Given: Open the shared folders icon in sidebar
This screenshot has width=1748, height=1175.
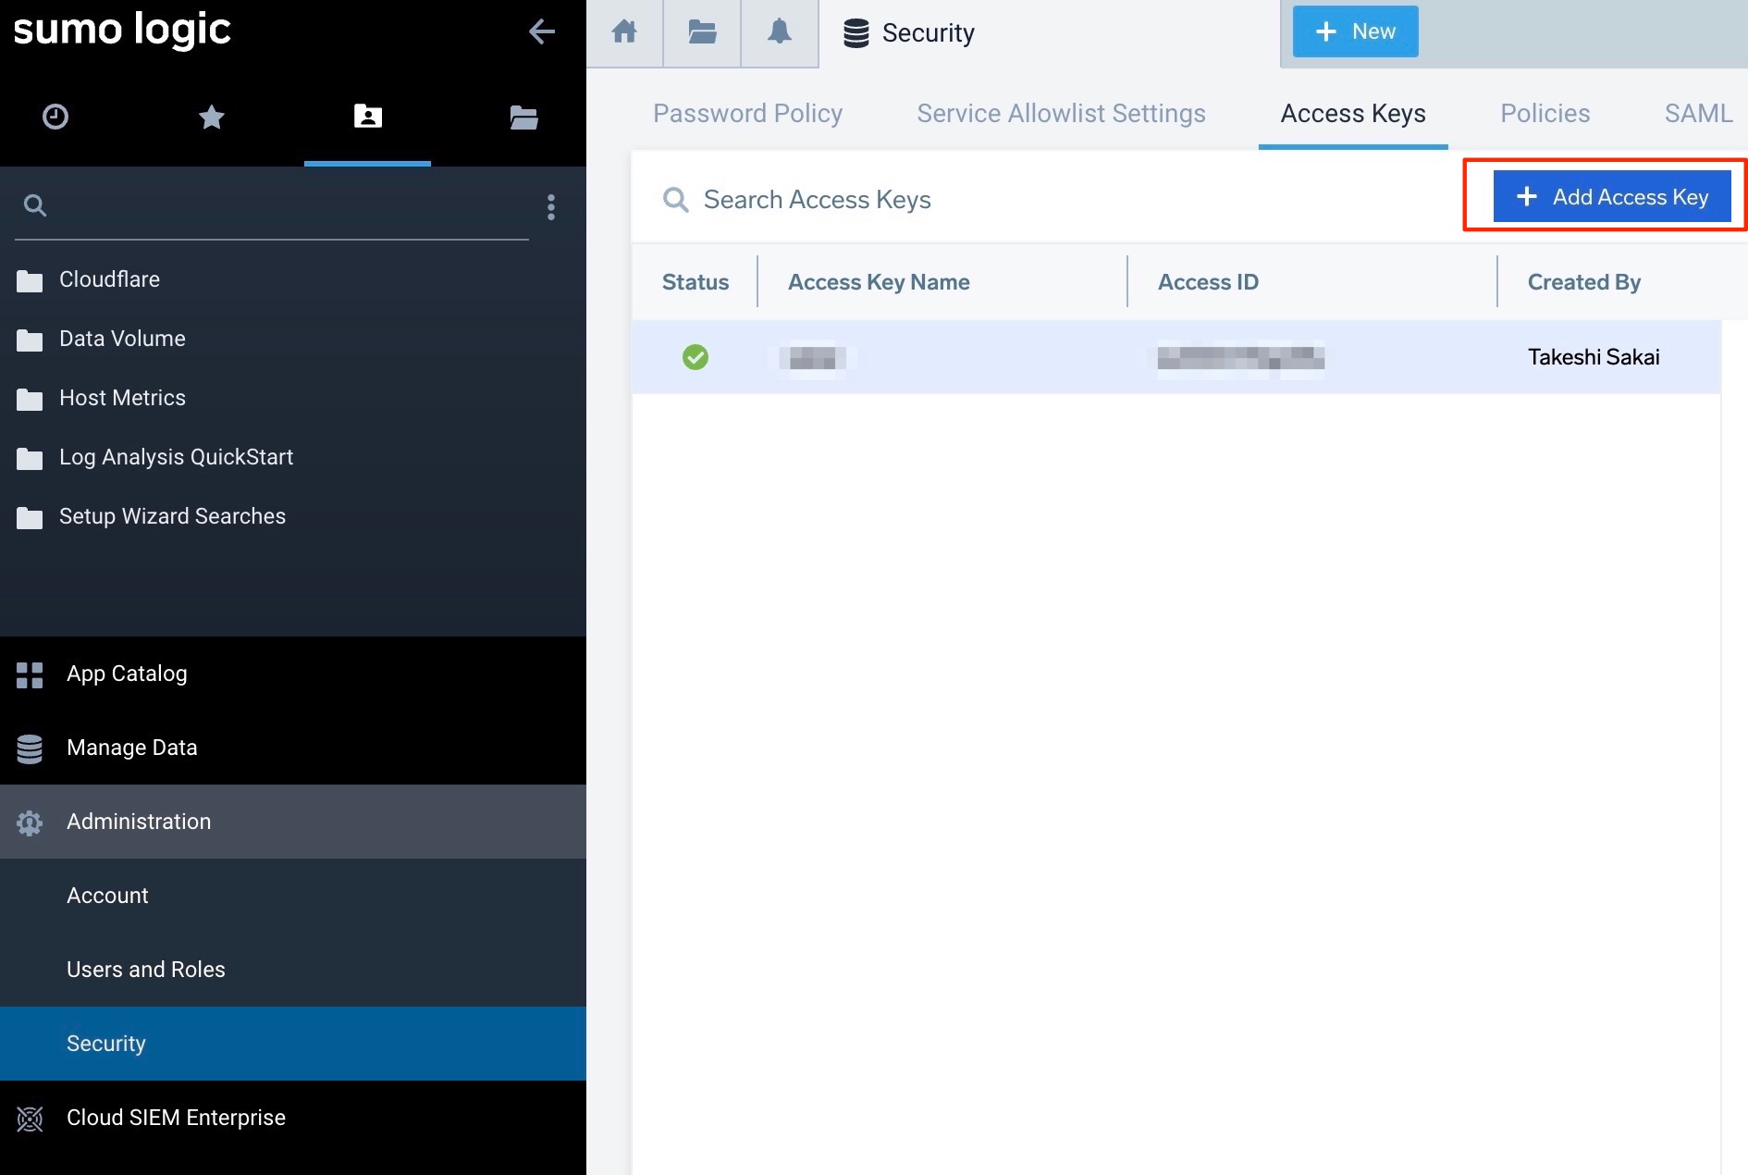Looking at the screenshot, I should click(523, 117).
